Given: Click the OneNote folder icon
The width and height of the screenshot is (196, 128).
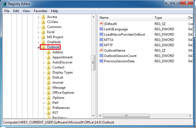Looking at the screenshot, I should [43, 42].
